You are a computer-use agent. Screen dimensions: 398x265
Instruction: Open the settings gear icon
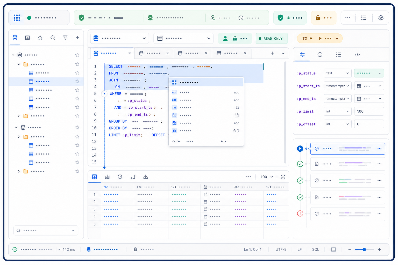point(381,18)
